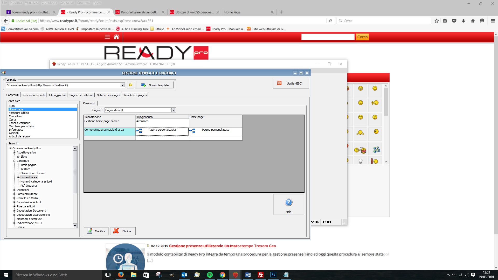The height and width of the screenshot is (280, 498).
Task: Open the forum hamburger menu icon
Action: (x=107, y=37)
